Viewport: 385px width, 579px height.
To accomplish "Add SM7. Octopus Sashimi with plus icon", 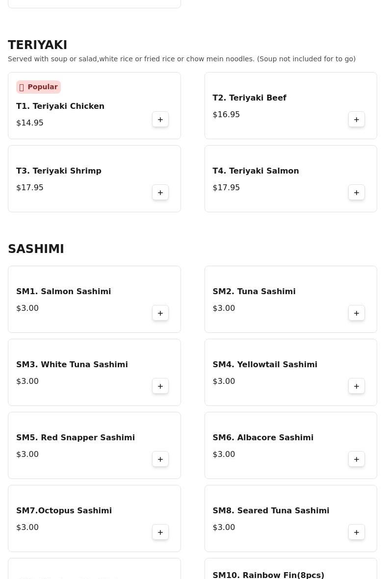I will click(x=160, y=532).
